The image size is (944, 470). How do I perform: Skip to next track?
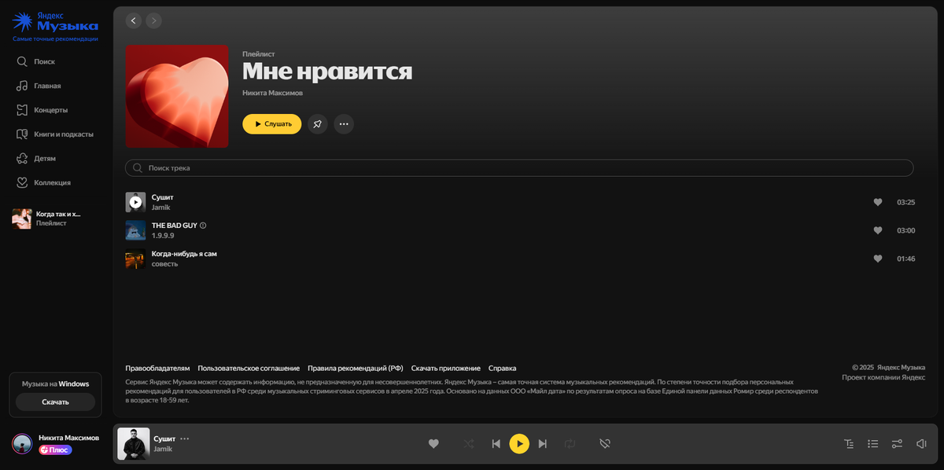tap(543, 443)
